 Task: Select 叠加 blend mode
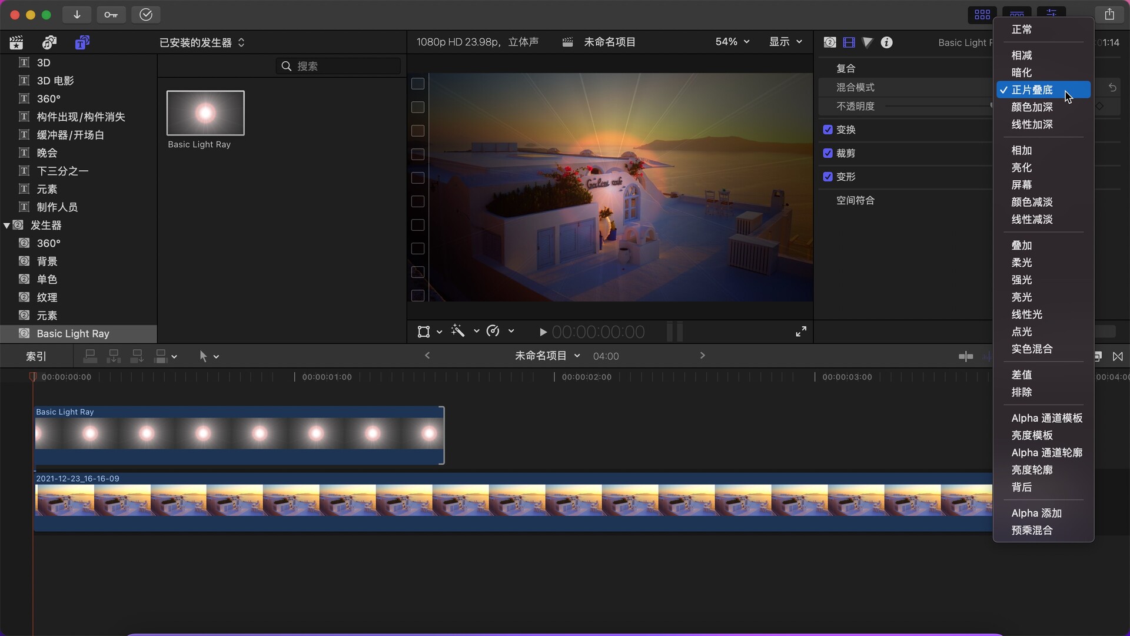tap(1043, 246)
